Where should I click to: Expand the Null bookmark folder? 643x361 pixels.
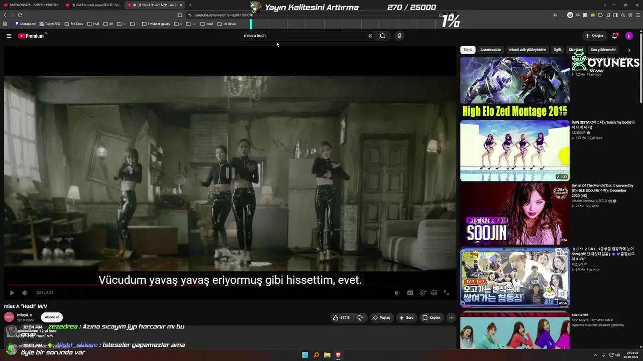(93, 24)
